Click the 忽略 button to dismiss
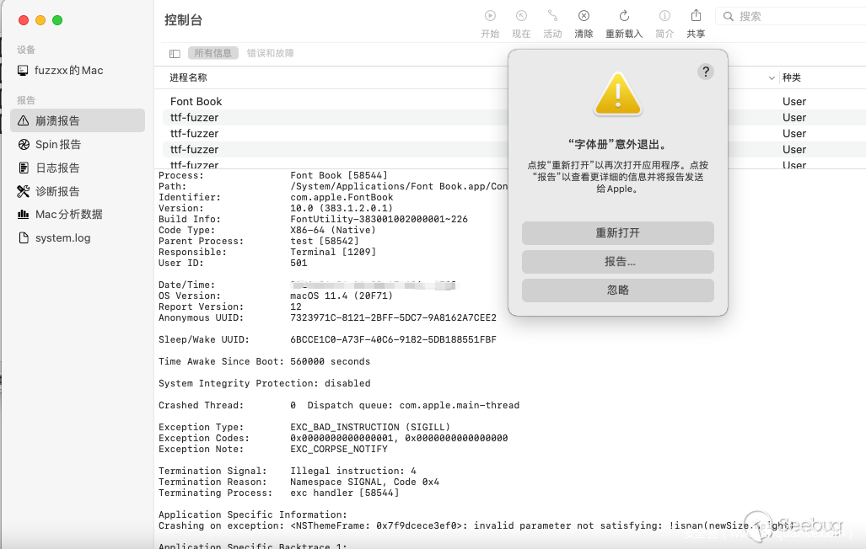 click(x=618, y=290)
